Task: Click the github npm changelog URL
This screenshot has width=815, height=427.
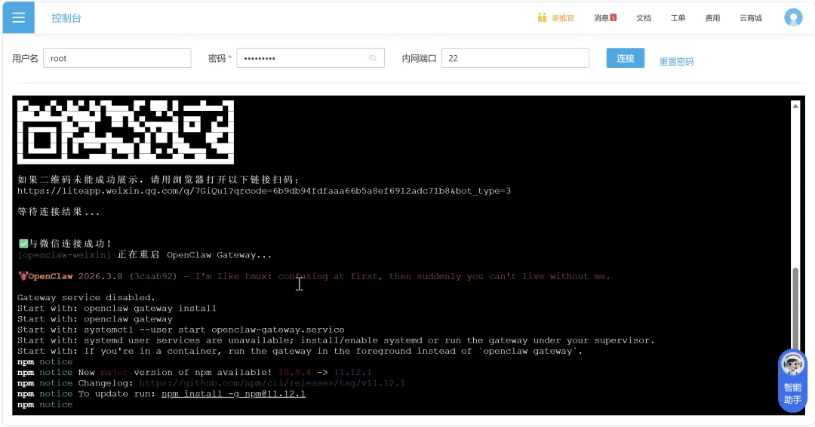Action: [272, 382]
